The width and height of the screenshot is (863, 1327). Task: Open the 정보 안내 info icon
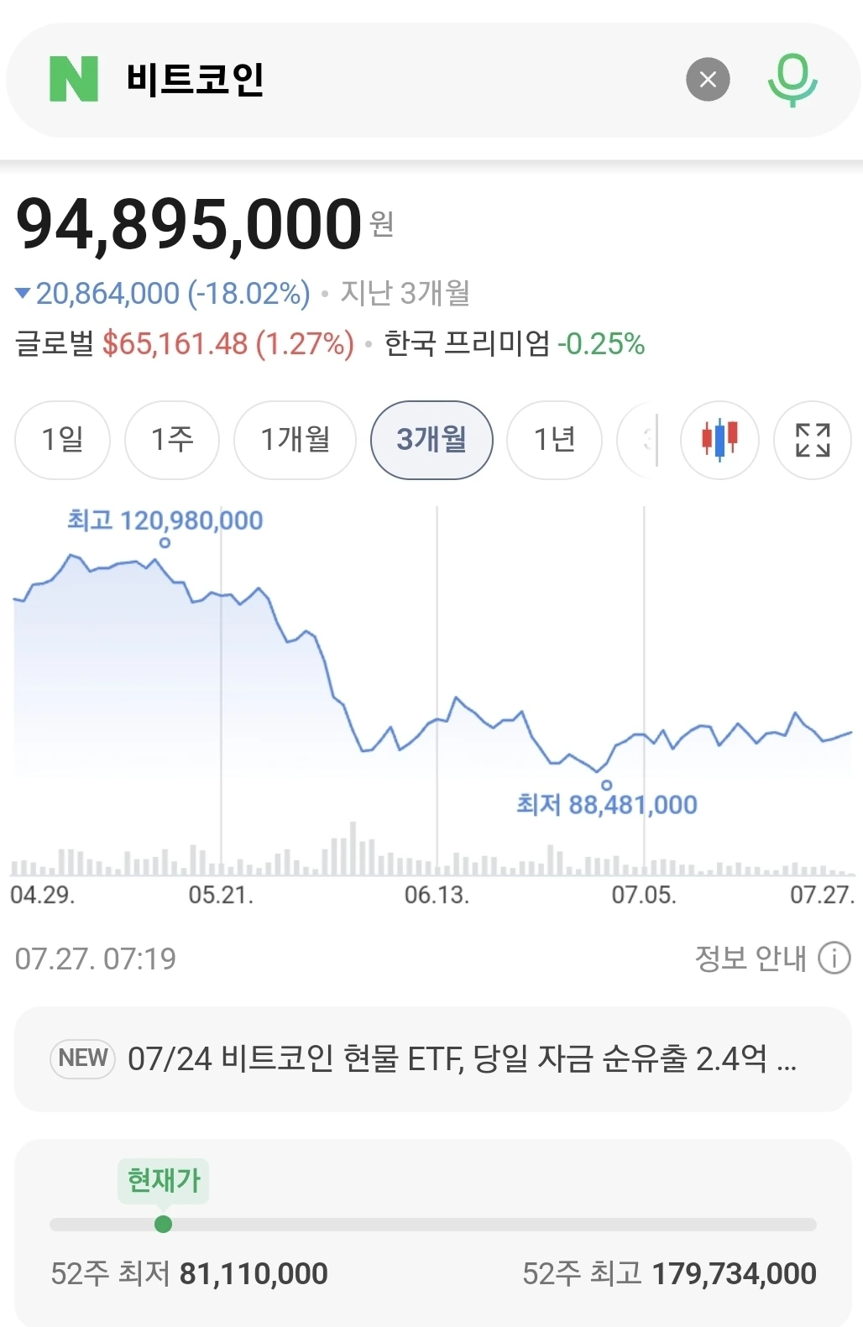point(834,958)
